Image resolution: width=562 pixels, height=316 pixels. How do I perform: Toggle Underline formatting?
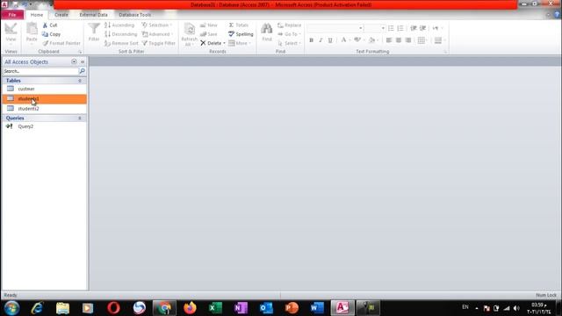tap(330, 40)
